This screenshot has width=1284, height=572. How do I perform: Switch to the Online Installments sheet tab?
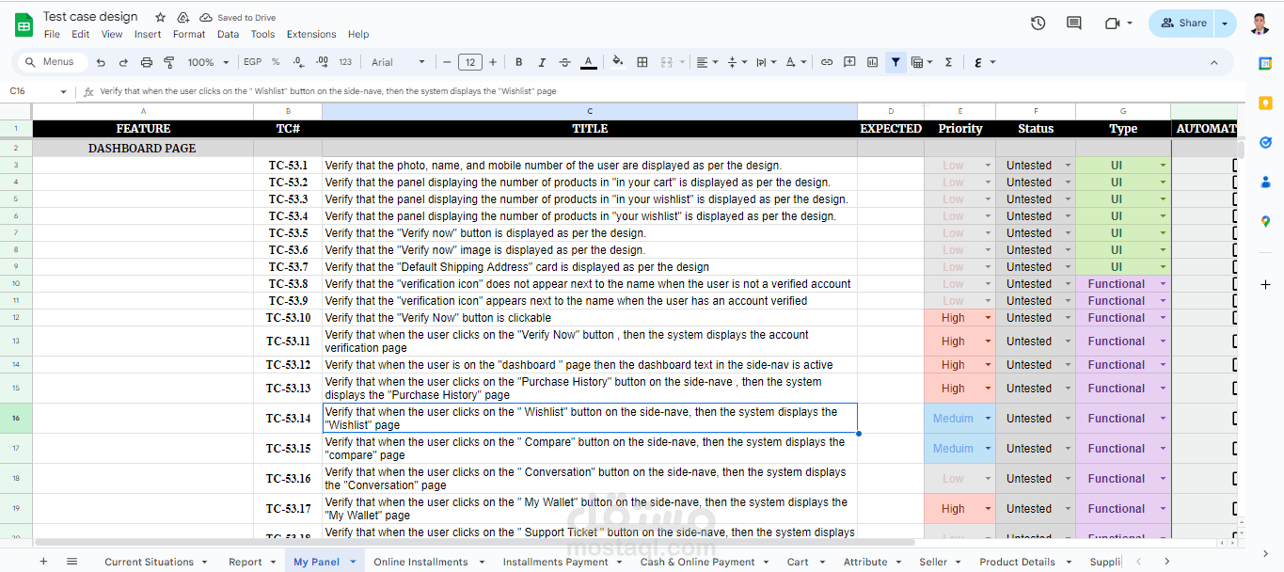tap(427, 562)
